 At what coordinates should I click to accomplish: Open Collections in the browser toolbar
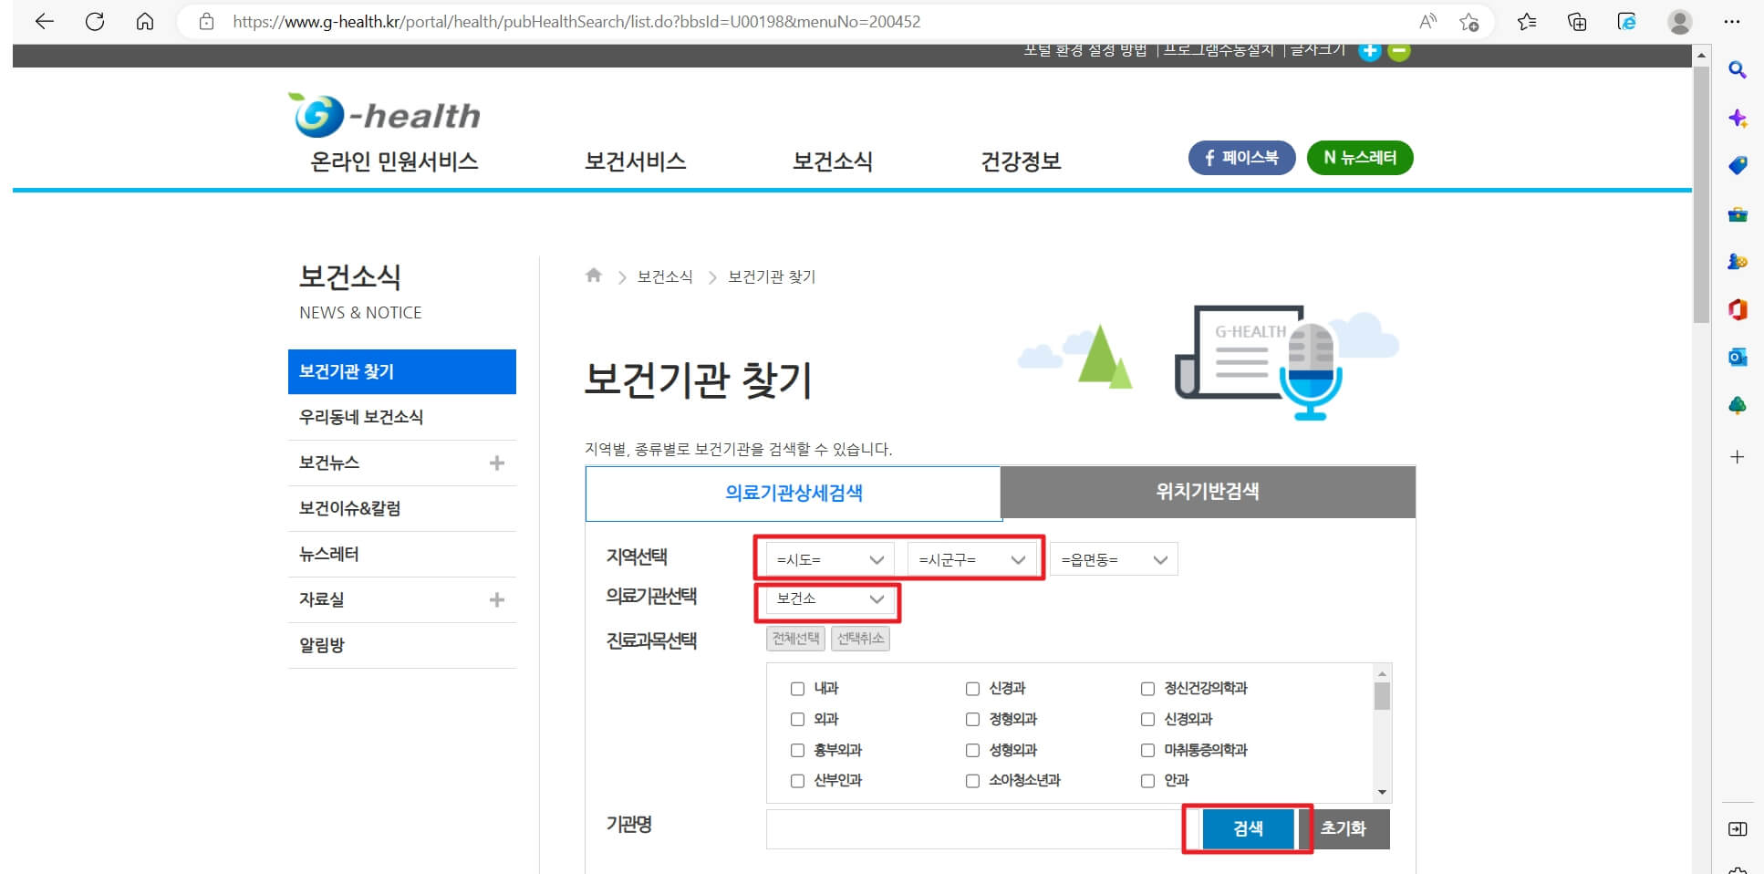(1576, 21)
